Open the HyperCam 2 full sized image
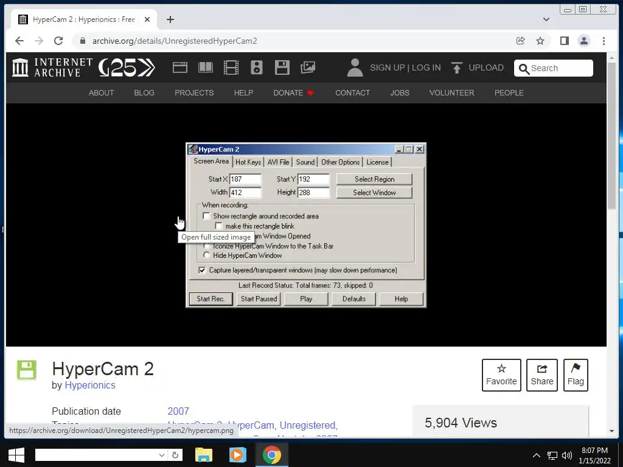This screenshot has height=467, width=623. pyautogui.click(x=306, y=225)
